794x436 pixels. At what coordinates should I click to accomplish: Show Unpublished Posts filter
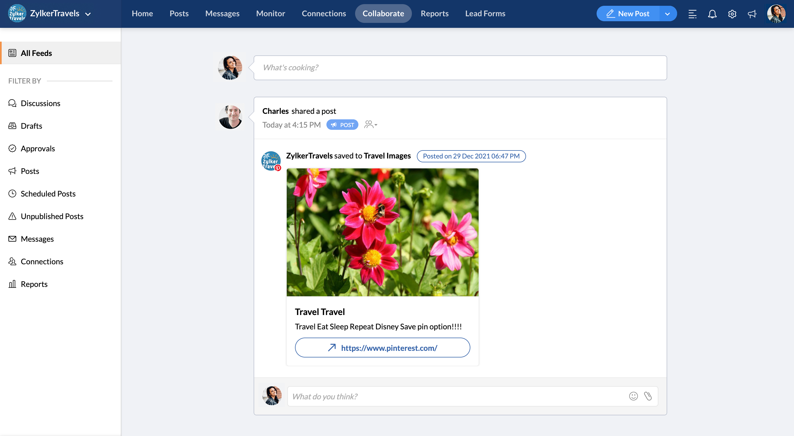point(52,216)
